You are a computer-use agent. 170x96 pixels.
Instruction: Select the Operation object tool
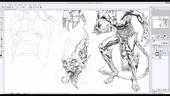(x=2, y=16)
